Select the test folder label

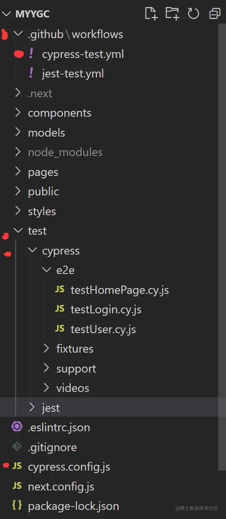coord(37,231)
